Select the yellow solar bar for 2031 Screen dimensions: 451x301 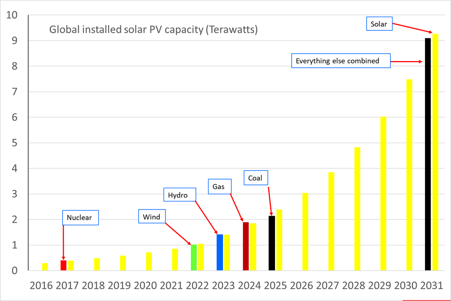coord(435,152)
